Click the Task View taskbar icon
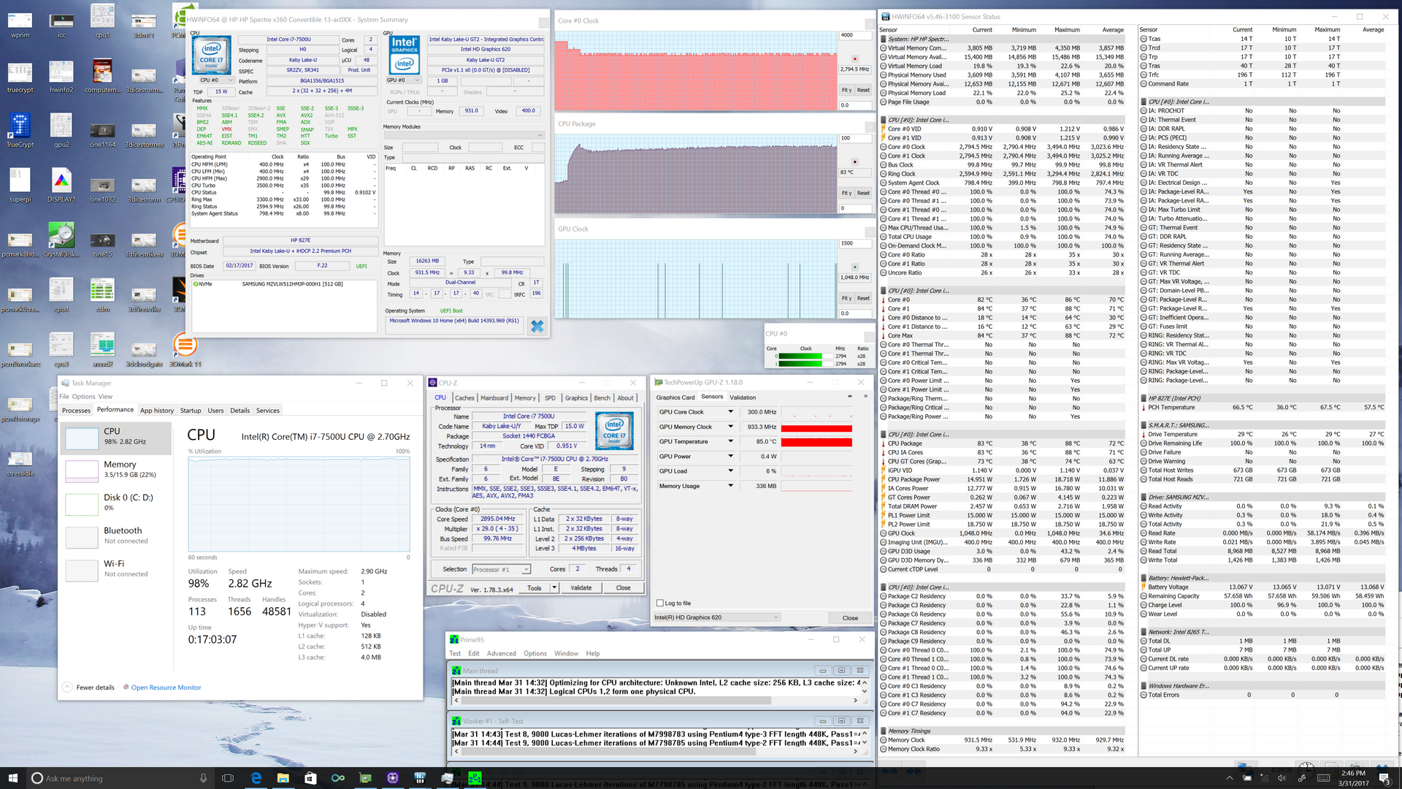 pos(228,778)
